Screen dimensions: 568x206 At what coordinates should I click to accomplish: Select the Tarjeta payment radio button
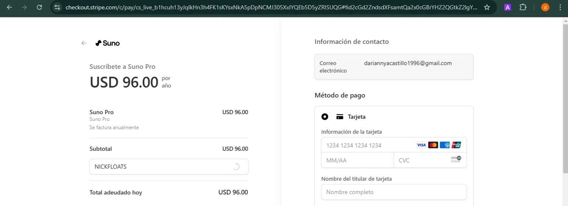(325, 117)
